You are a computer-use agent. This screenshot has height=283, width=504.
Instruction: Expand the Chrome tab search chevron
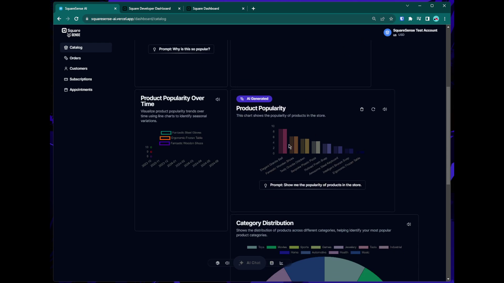[407, 6]
